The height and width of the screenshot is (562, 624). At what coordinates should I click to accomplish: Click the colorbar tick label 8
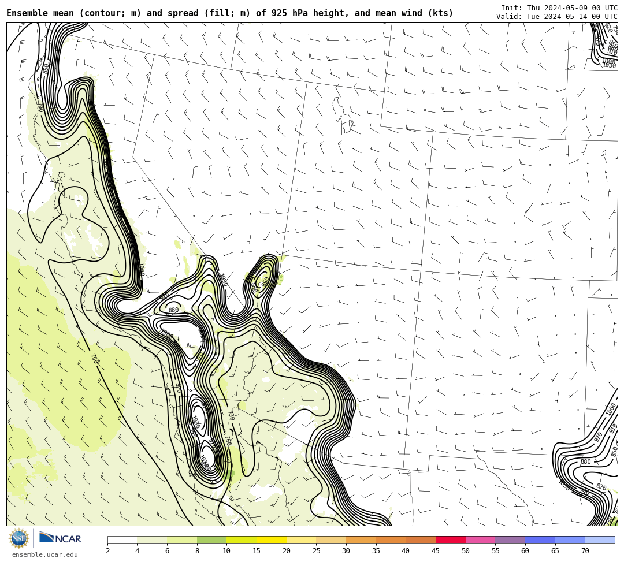point(197,551)
